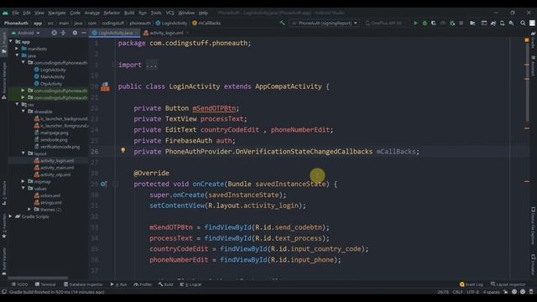The image size is (537, 302).
Task: Click the Project panel's horizontal scrollbar
Action: 38,278
